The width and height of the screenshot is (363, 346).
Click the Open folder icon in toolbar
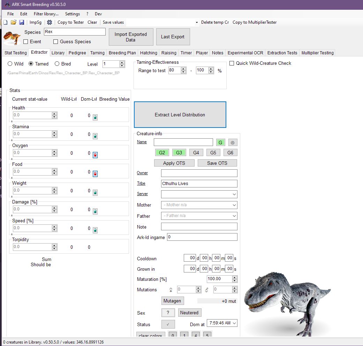[14, 22]
